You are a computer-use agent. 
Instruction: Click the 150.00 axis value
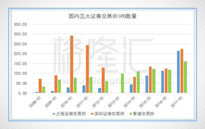[x=20, y=64]
